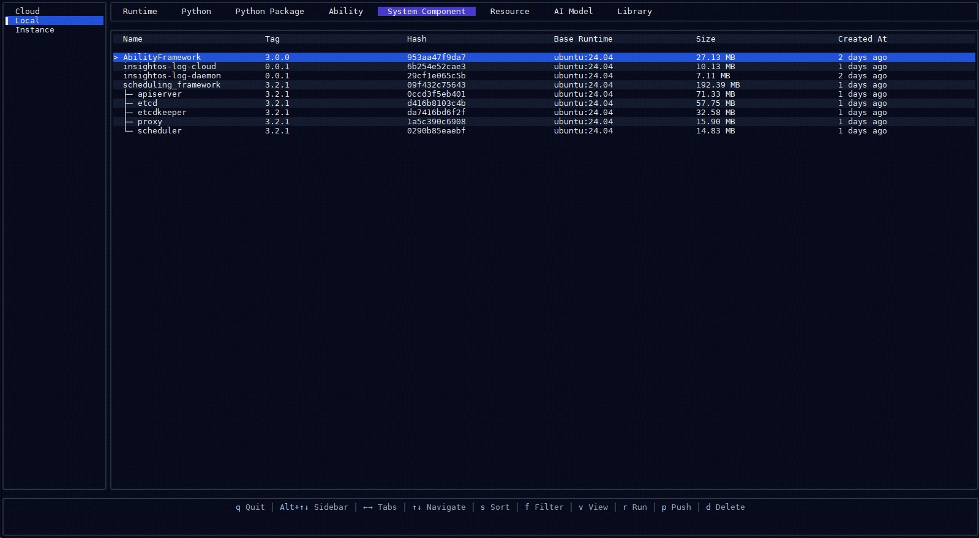Click the 14.83 MB size value
979x538 pixels.
(716, 130)
